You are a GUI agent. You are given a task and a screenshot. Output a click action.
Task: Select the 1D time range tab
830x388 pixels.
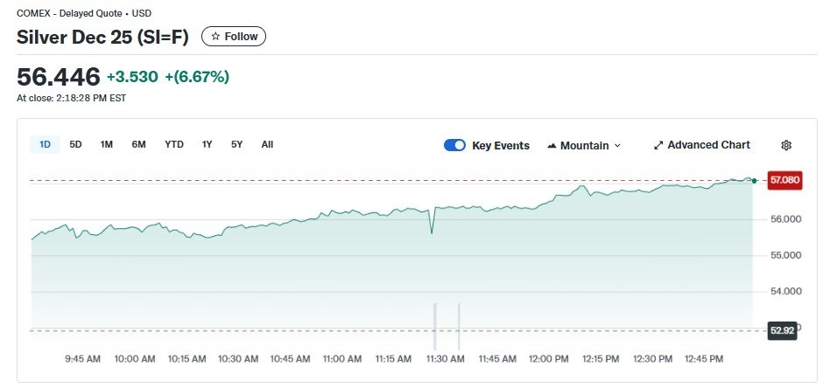point(44,144)
